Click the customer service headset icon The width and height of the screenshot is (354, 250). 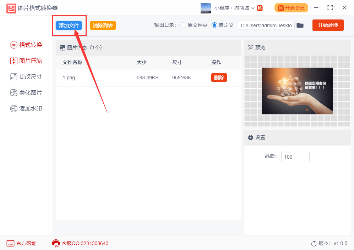pyautogui.click(x=56, y=244)
